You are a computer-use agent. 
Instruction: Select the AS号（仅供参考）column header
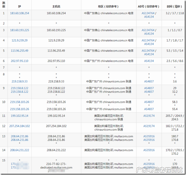[x=149, y=6]
